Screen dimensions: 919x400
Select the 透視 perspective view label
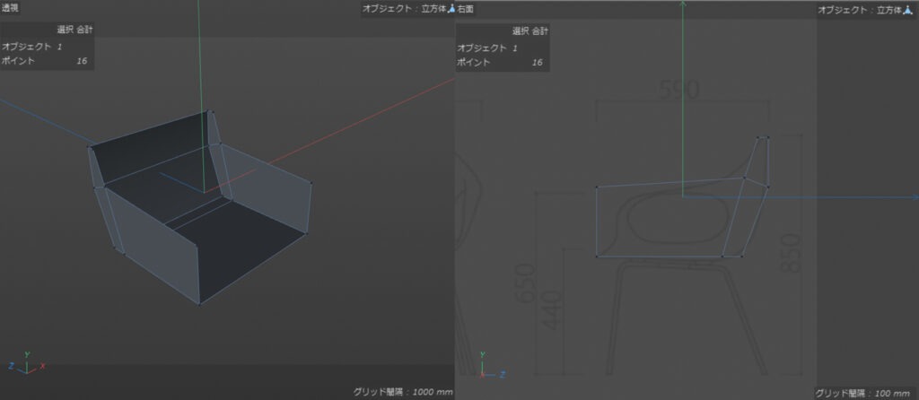coord(10,8)
